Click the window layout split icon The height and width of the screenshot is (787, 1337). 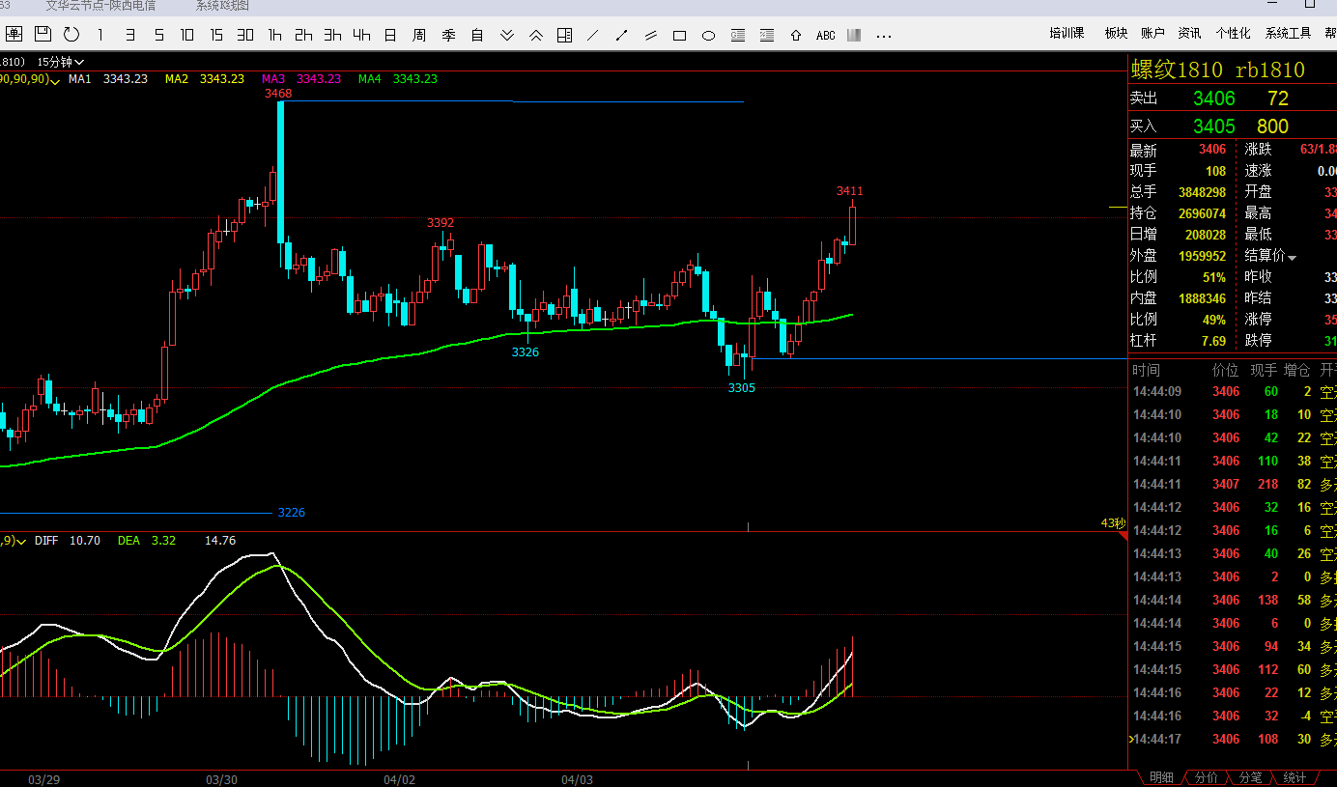pos(565,36)
